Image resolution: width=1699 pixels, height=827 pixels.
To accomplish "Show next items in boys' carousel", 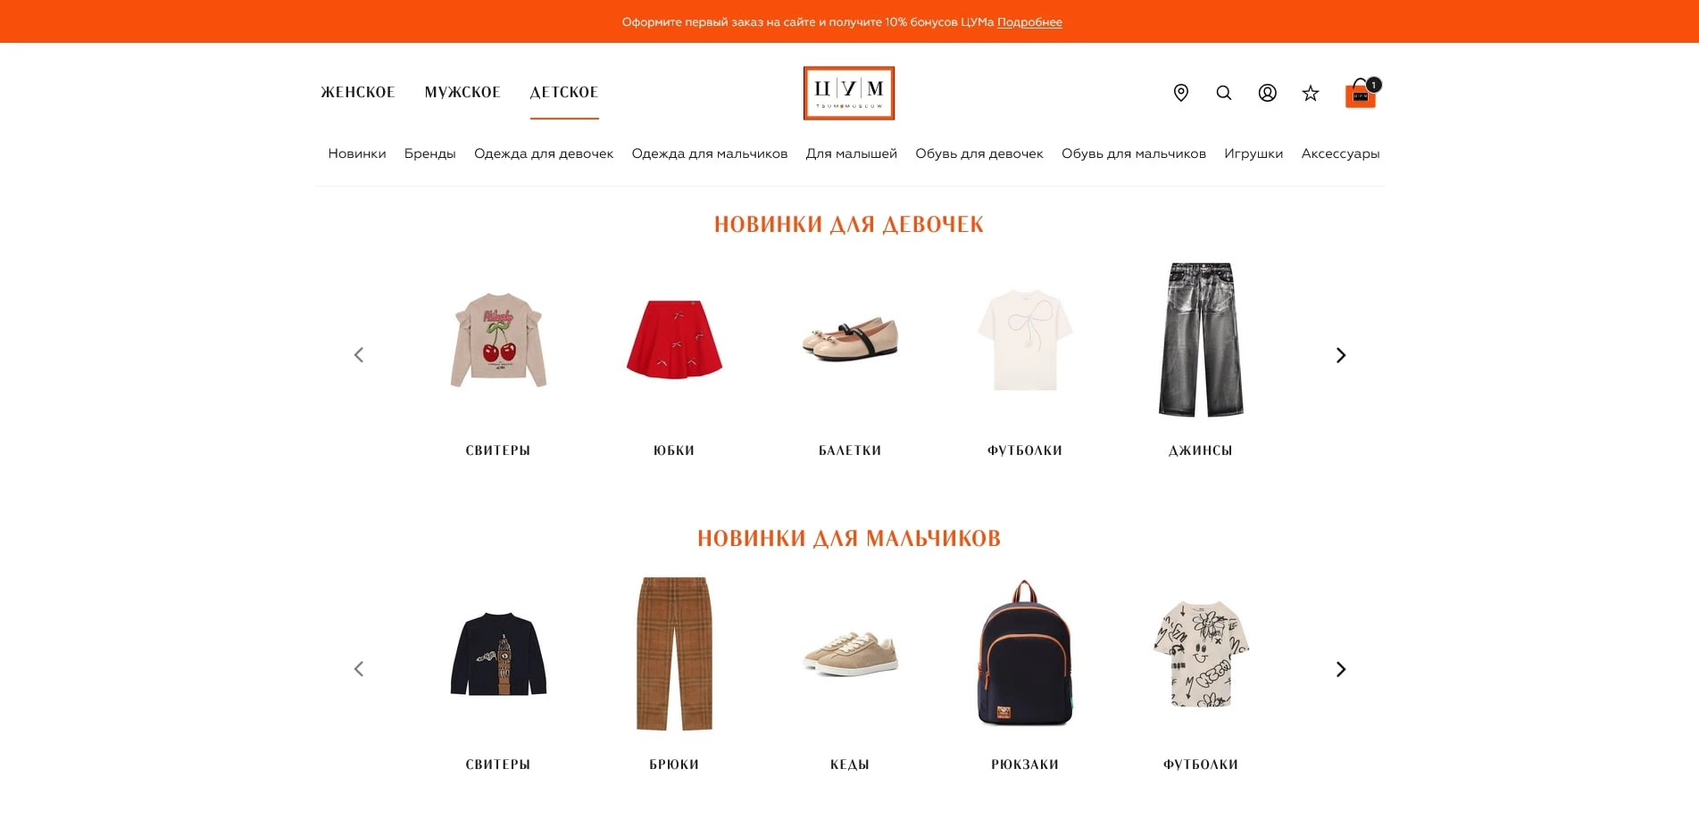I will 1340,669.
